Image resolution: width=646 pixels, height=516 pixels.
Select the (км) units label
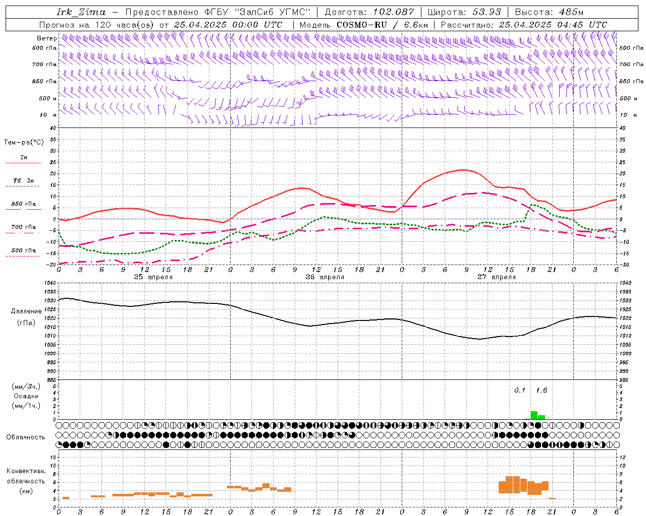pos(26,491)
